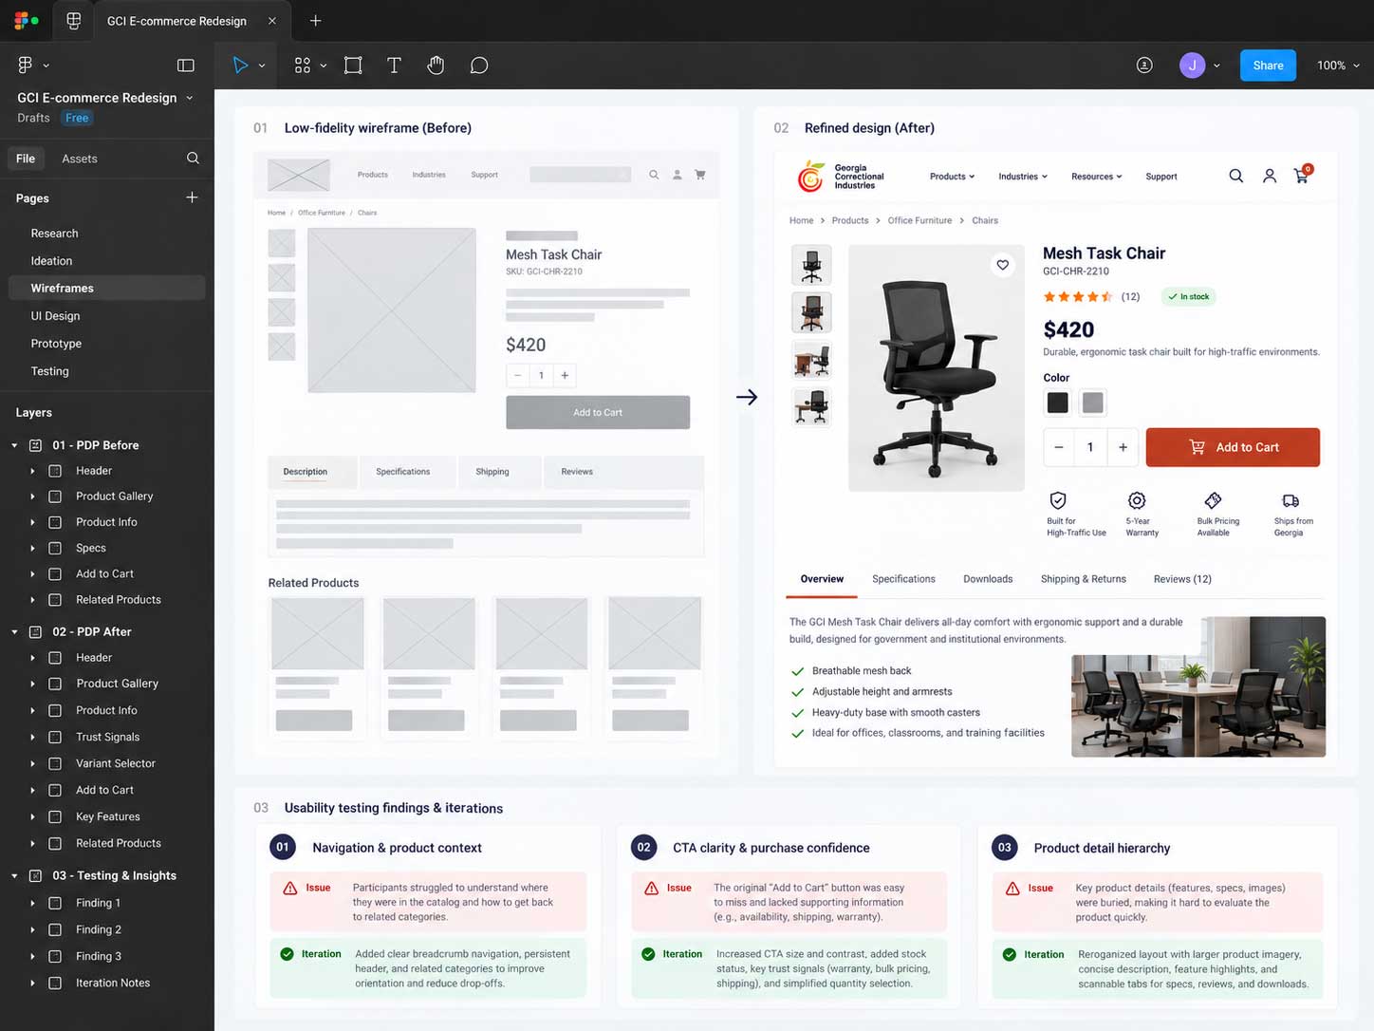The height and width of the screenshot is (1031, 1374).
Task: Select the gray color swatch
Action: (1093, 403)
